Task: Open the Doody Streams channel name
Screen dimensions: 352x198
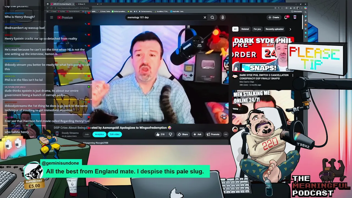Action: point(70,133)
